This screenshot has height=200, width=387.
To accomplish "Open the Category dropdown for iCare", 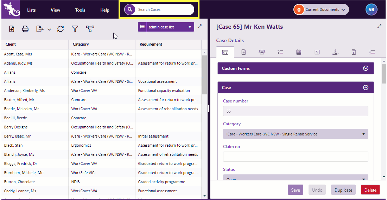I will (x=296, y=134).
